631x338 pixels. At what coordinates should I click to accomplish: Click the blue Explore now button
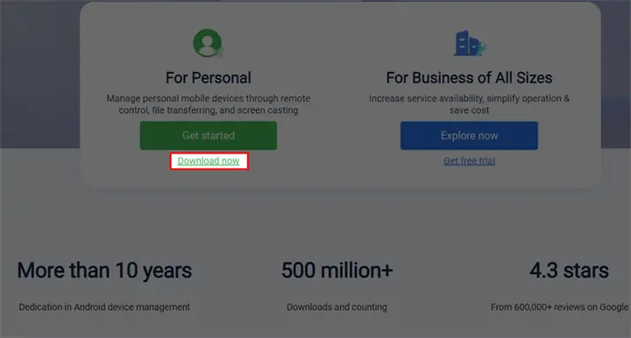click(469, 136)
